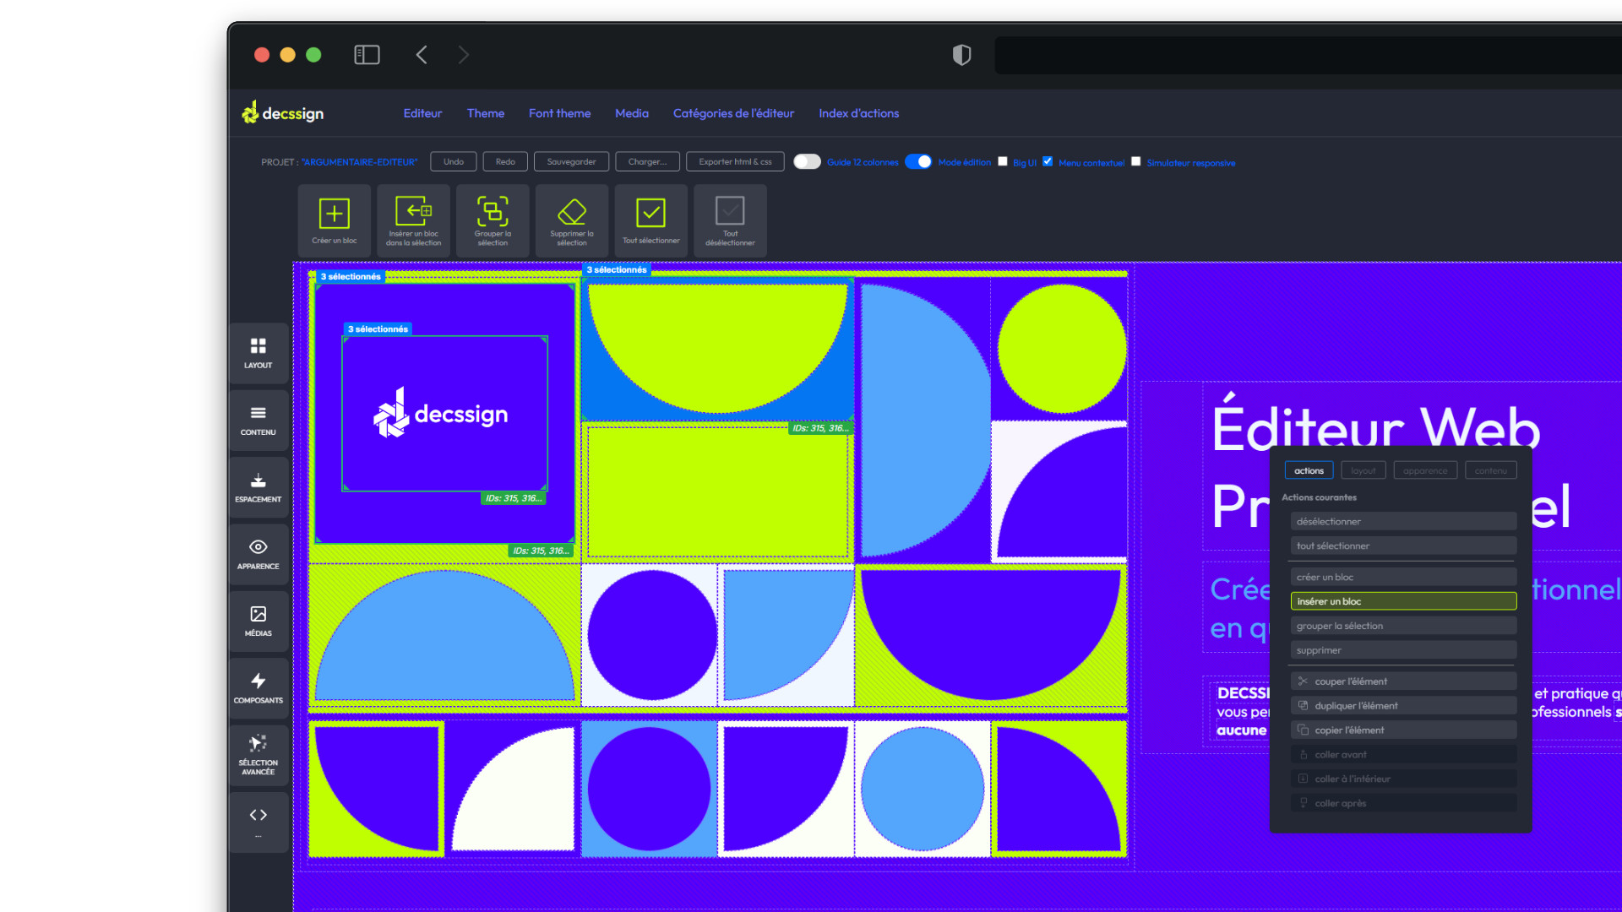The height and width of the screenshot is (912, 1622).
Task: Click the Sauvegarder button
Action: click(x=571, y=161)
